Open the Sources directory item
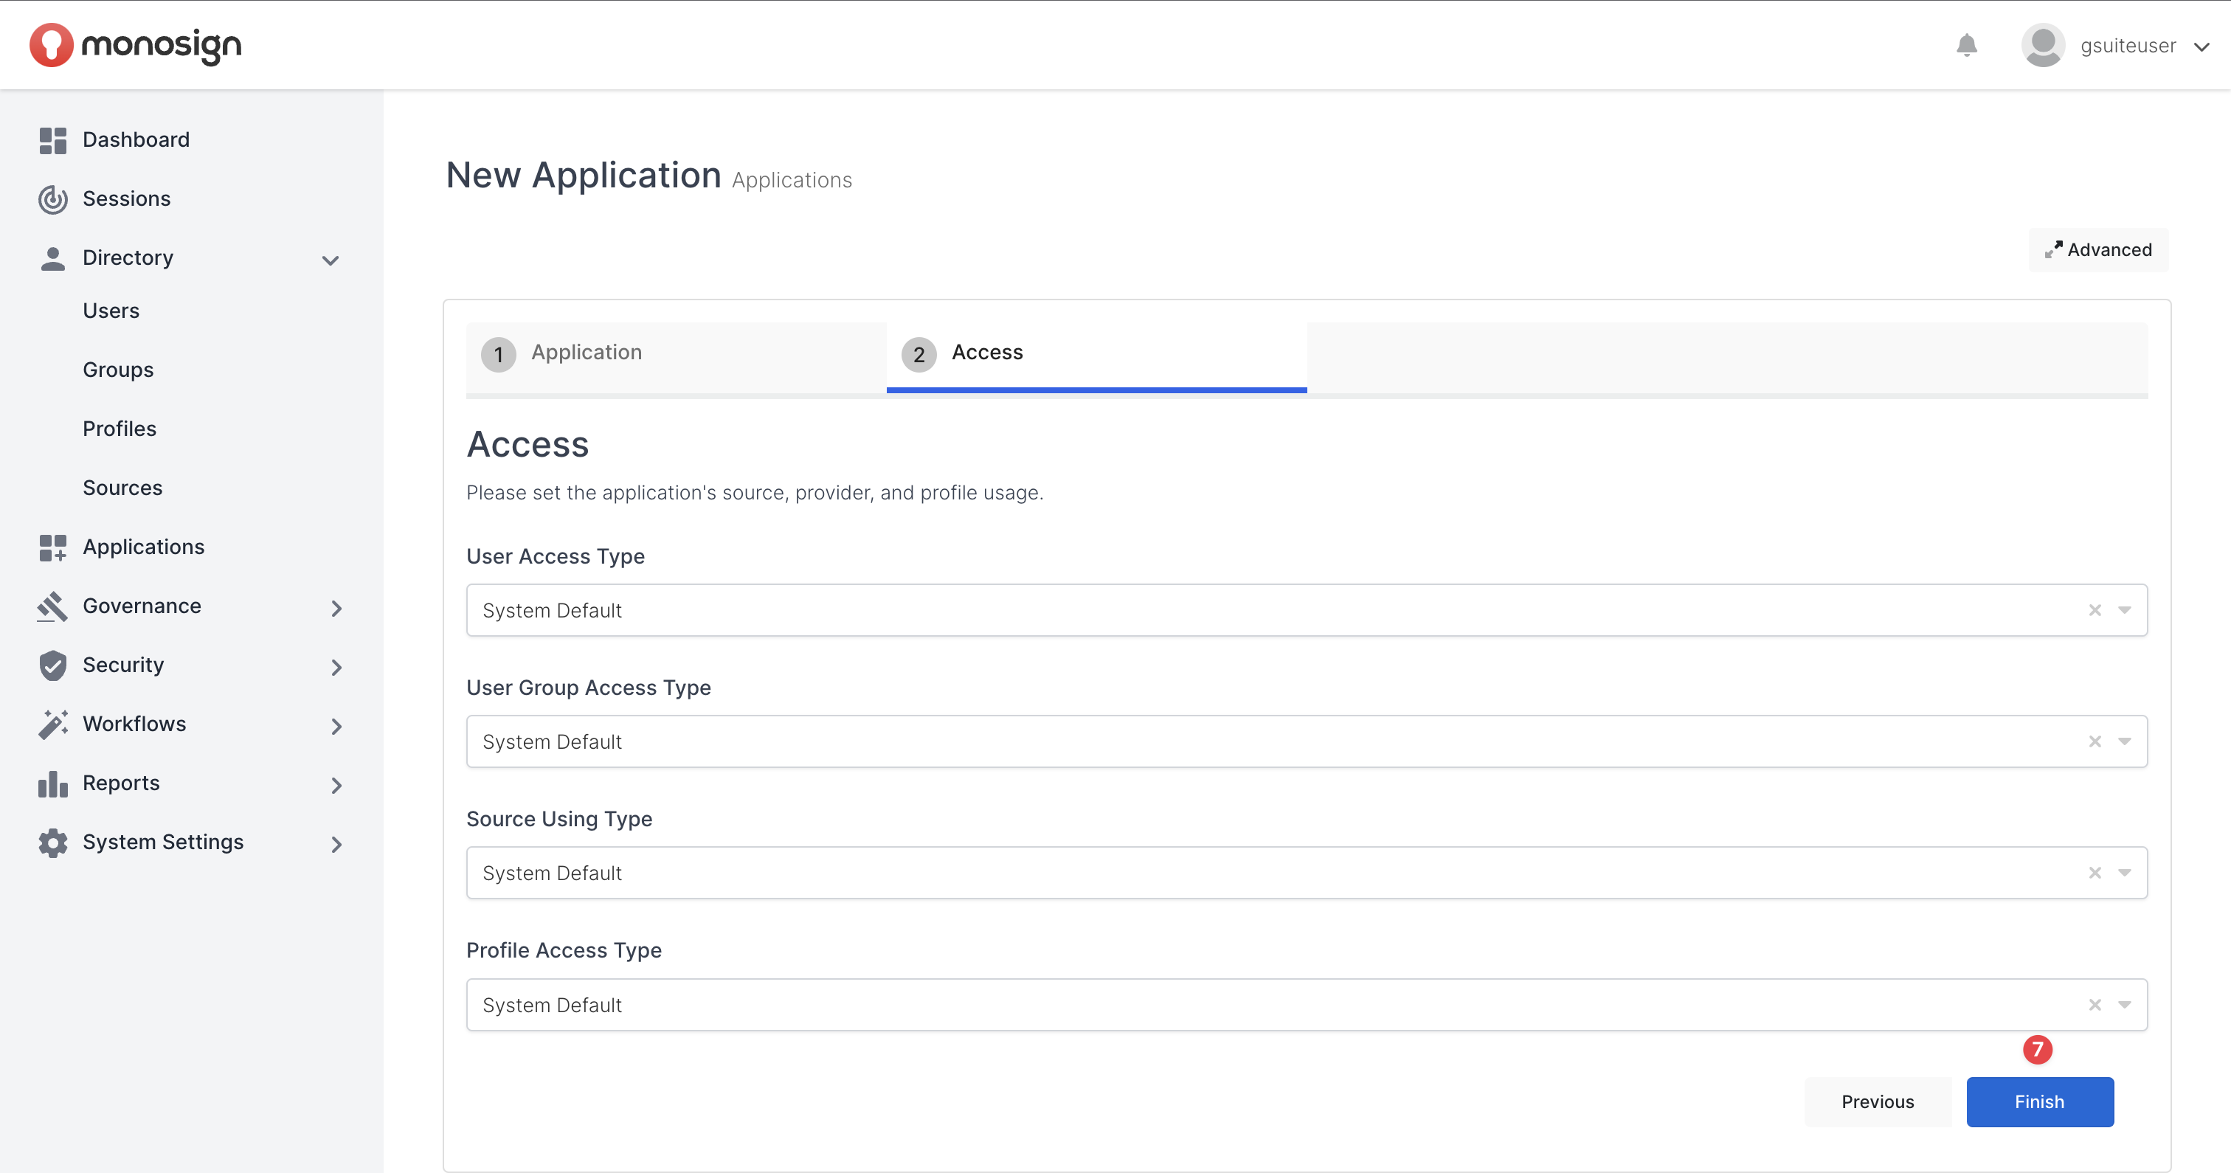Viewport: 2231px width, 1173px height. tap(122, 488)
